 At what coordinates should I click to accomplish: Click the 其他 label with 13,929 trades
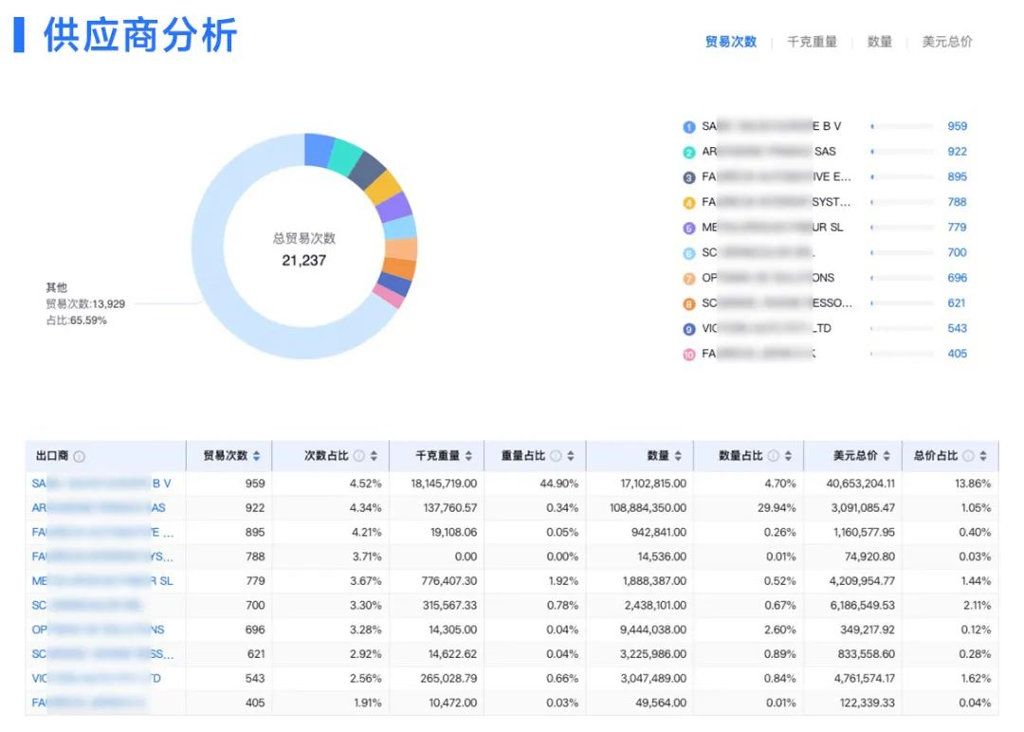(x=85, y=303)
